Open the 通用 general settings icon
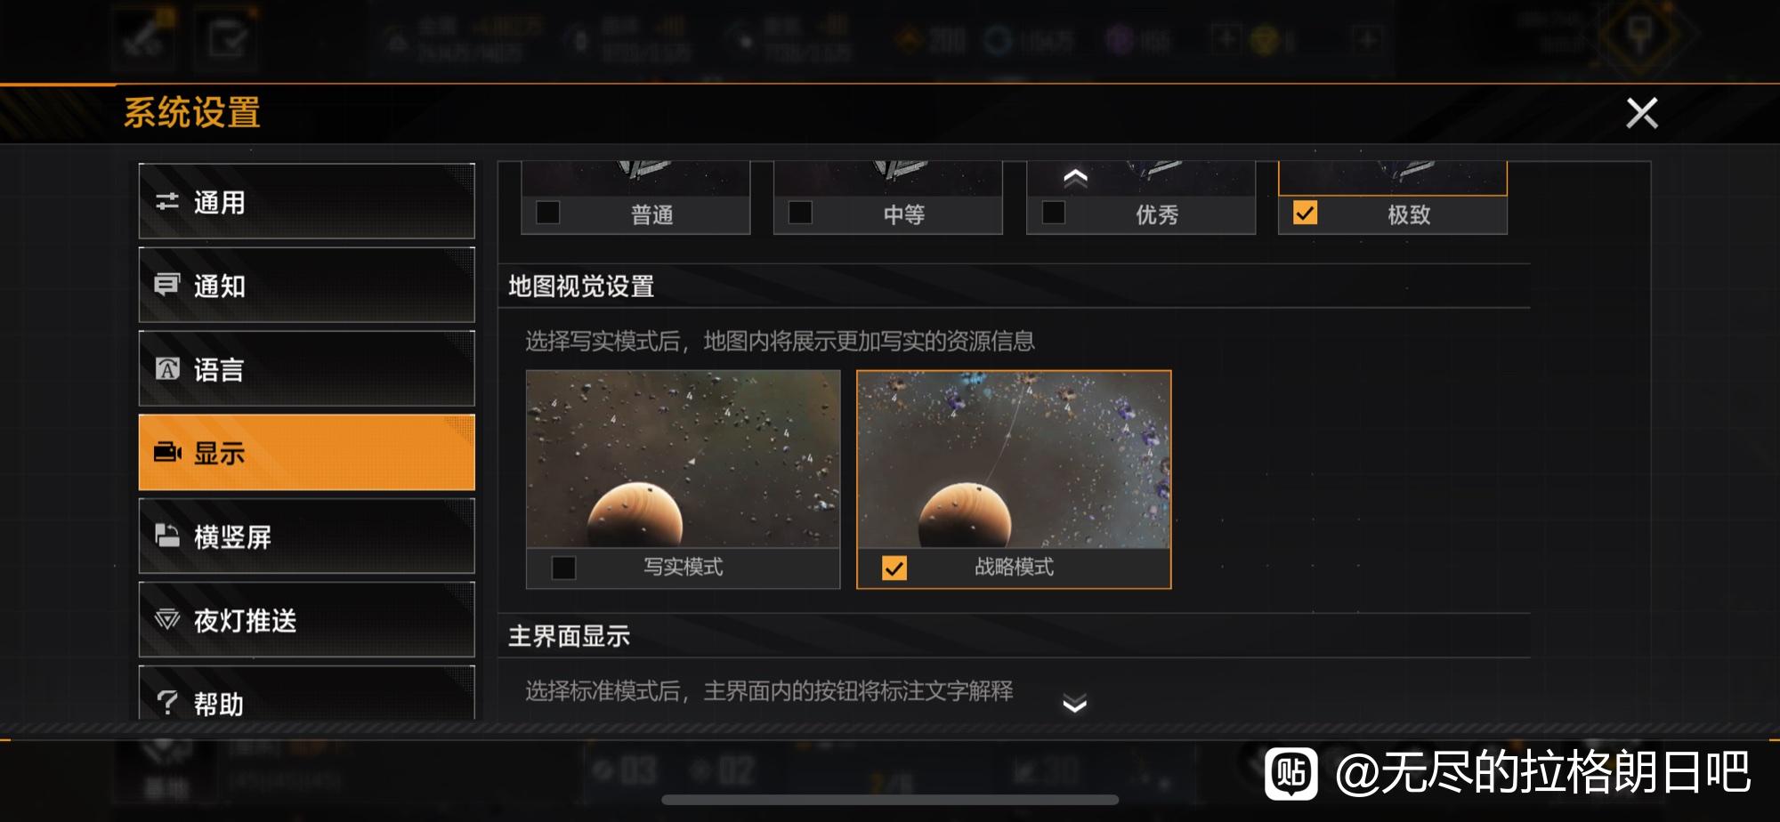This screenshot has width=1780, height=822. pyautogui.click(x=167, y=202)
